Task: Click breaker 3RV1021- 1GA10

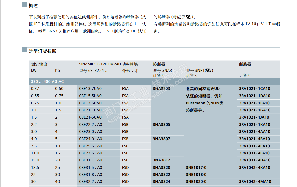Action: tap(254, 110)
